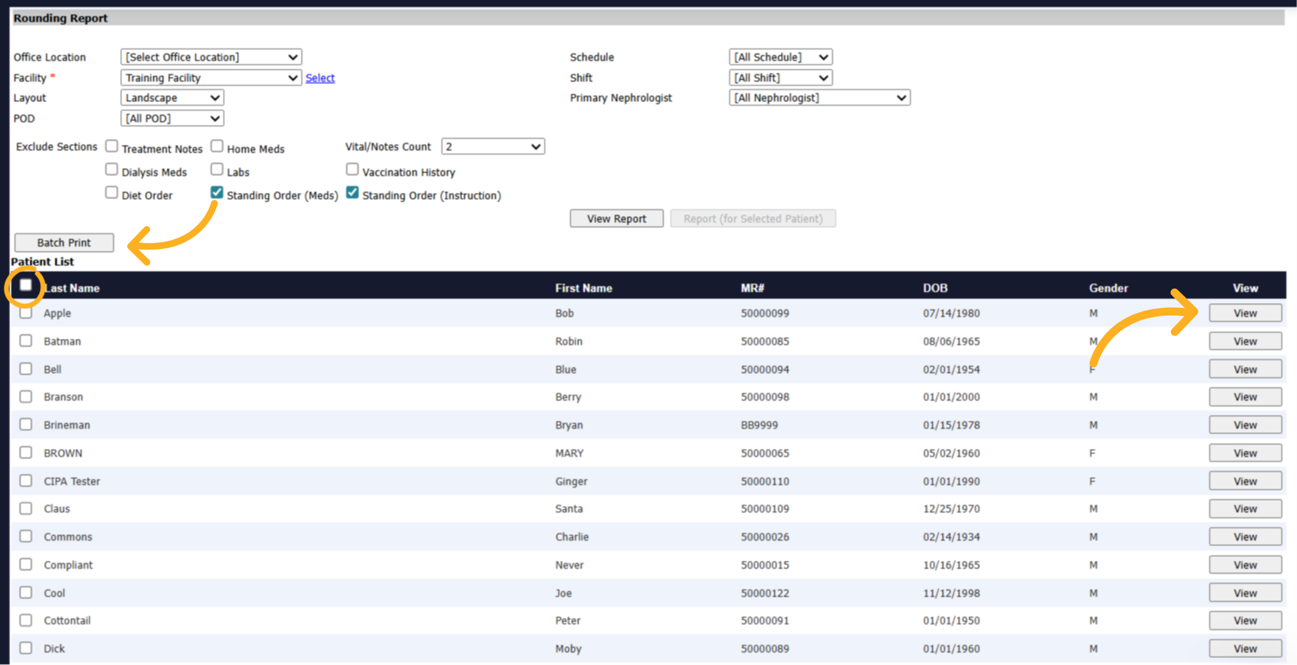1297x665 pixels.
Task: Click View button for Cool Joe
Action: [x=1245, y=593]
